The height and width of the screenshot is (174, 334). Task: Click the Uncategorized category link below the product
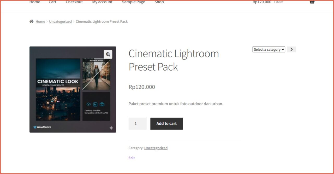pyautogui.click(x=156, y=148)
